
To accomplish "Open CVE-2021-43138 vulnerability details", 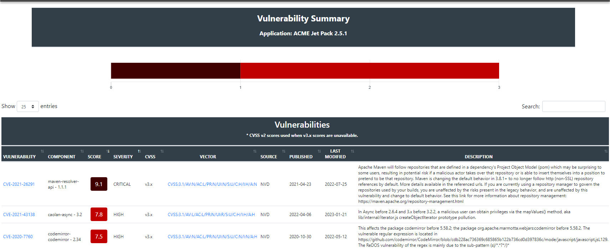I will pyautogui.click(x=19, y=214).
